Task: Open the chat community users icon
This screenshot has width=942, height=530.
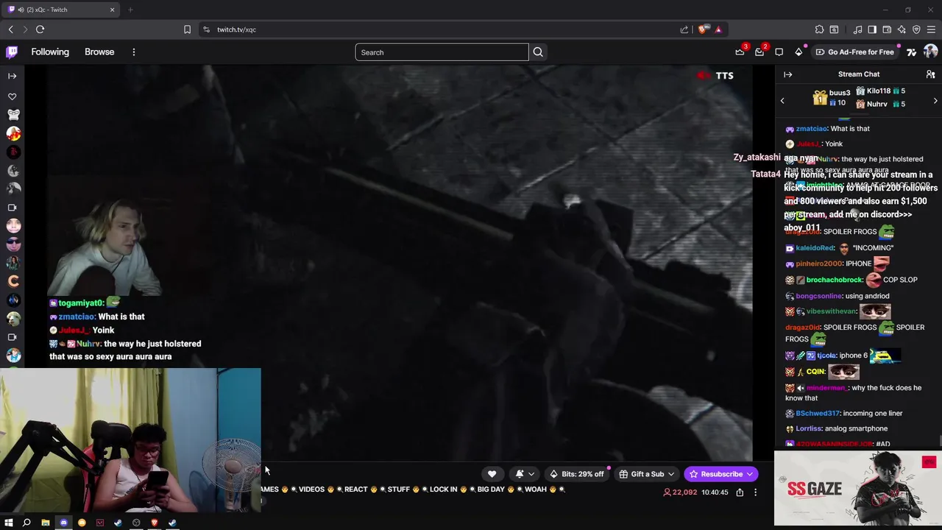Action: tap(930, 74)
